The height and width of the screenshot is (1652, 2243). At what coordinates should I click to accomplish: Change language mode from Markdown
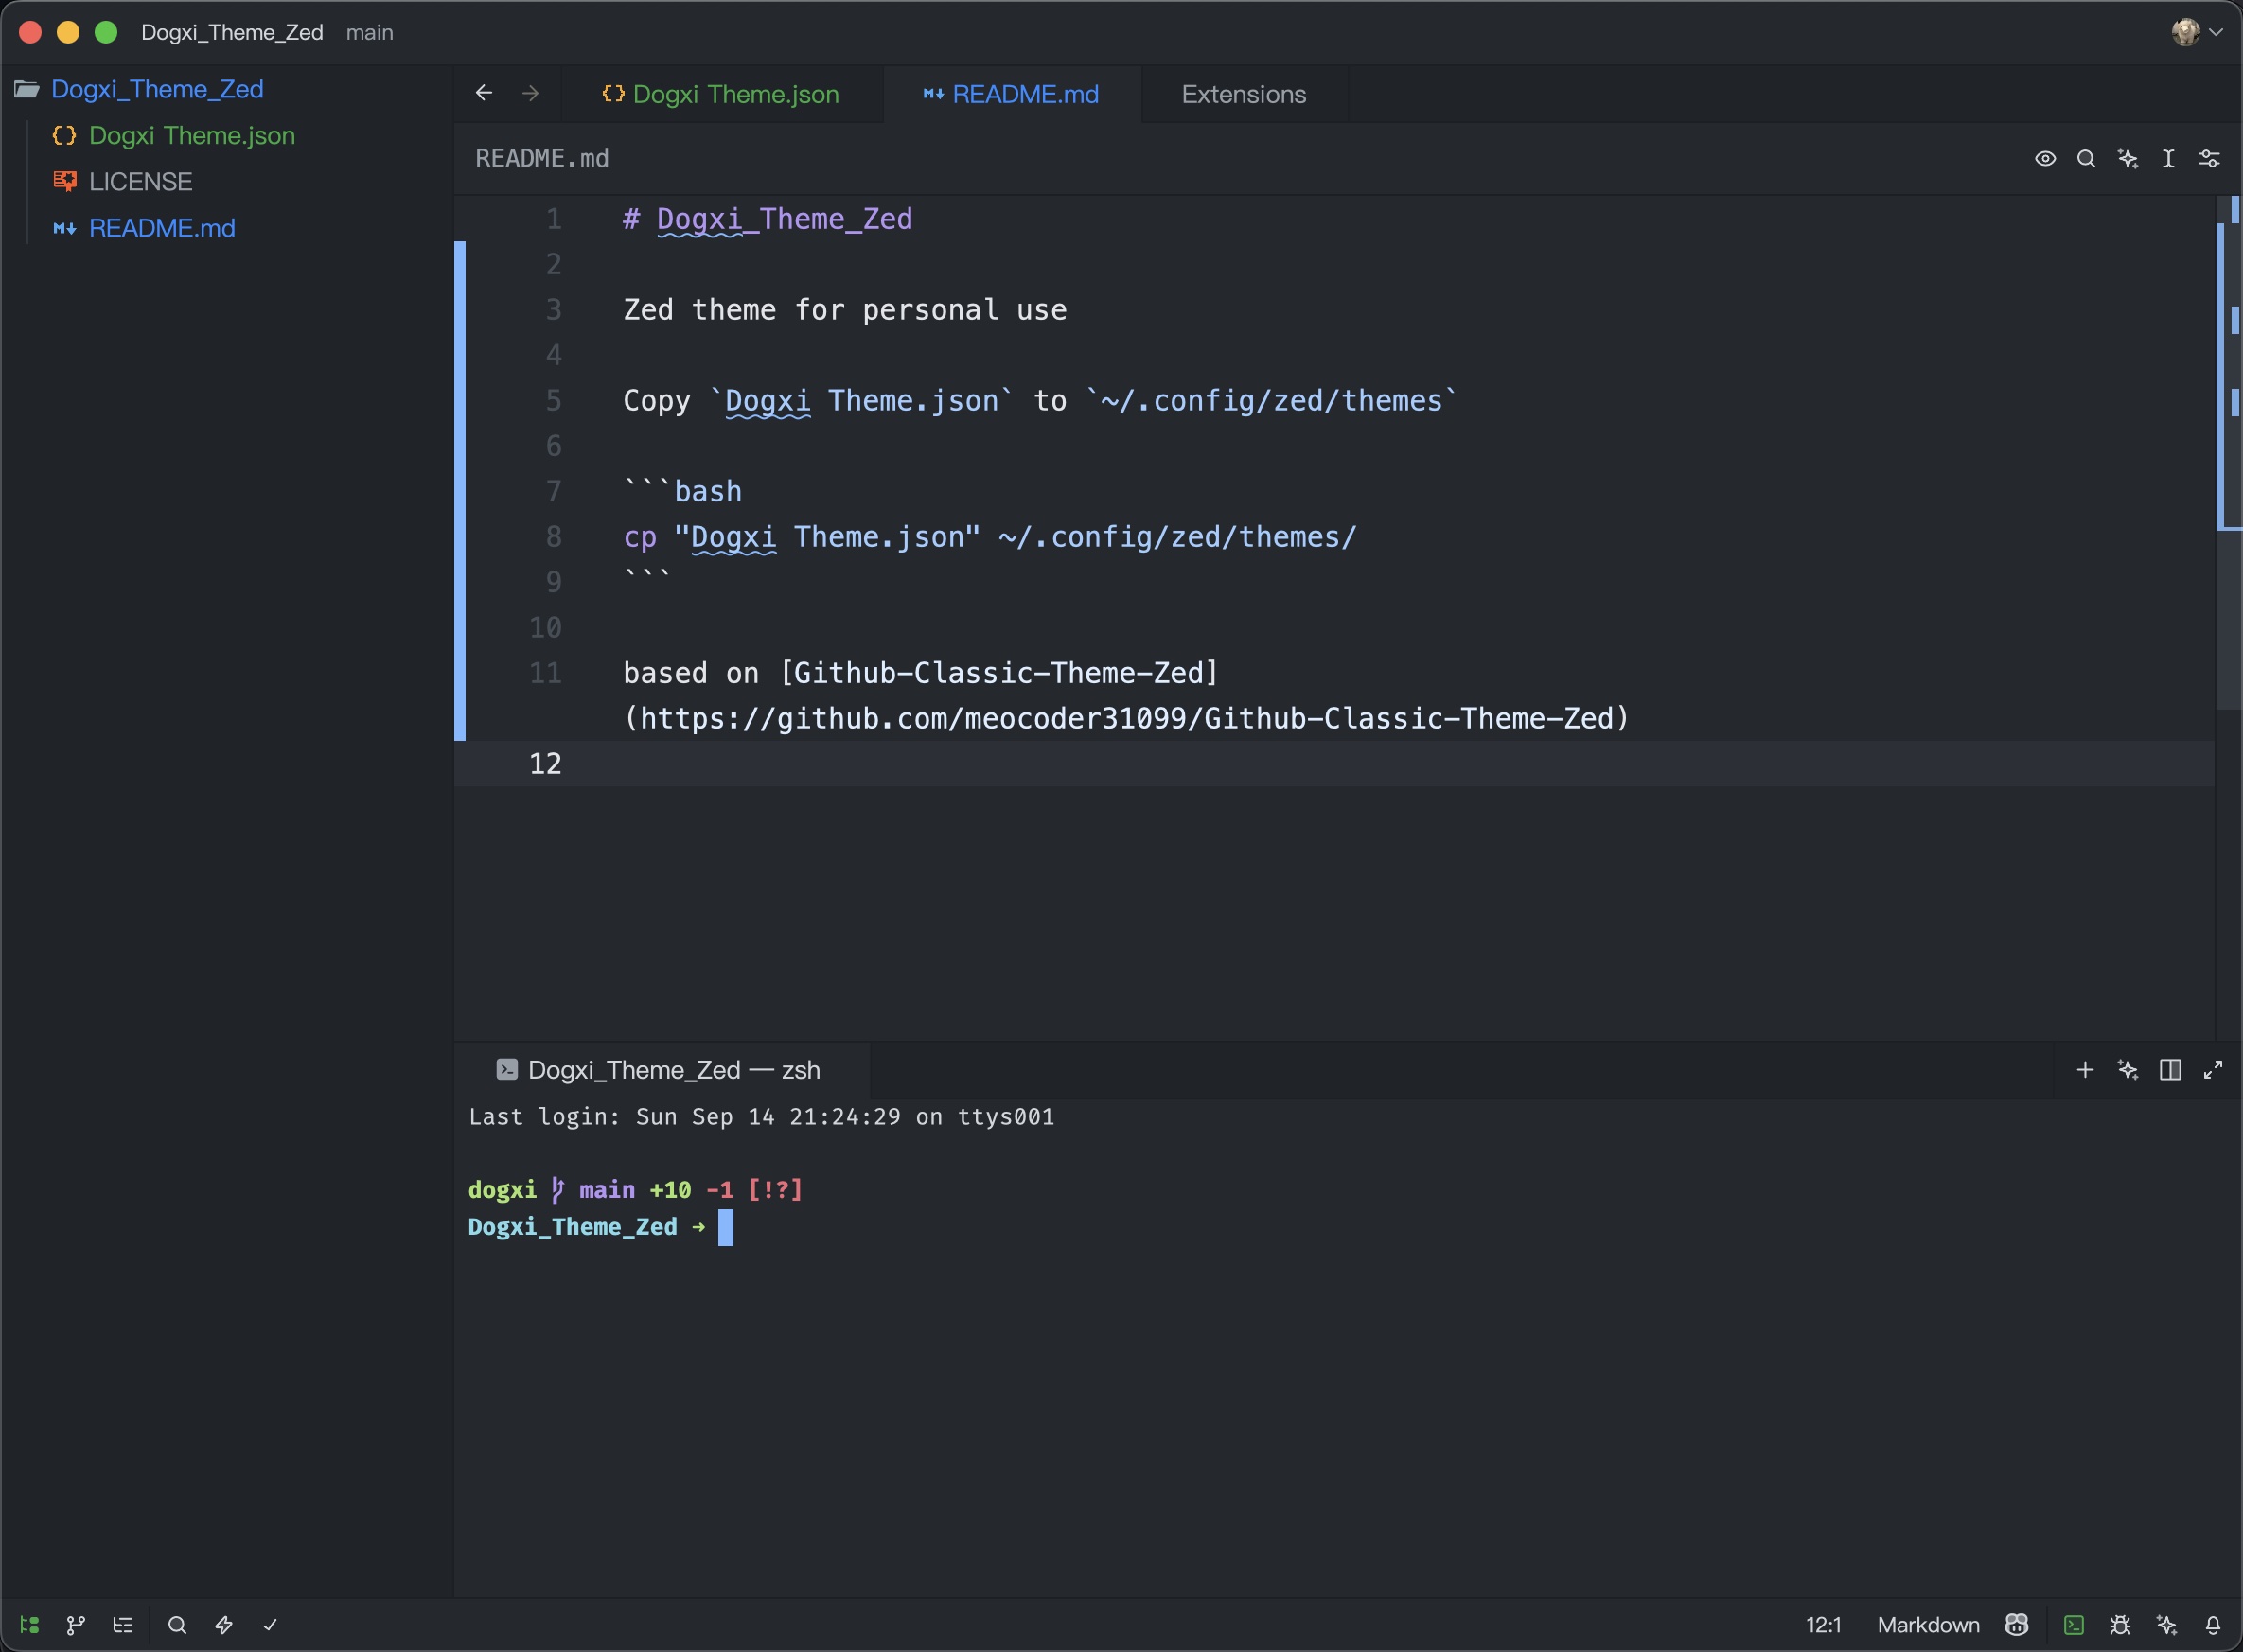[x=1928, y=1625]
